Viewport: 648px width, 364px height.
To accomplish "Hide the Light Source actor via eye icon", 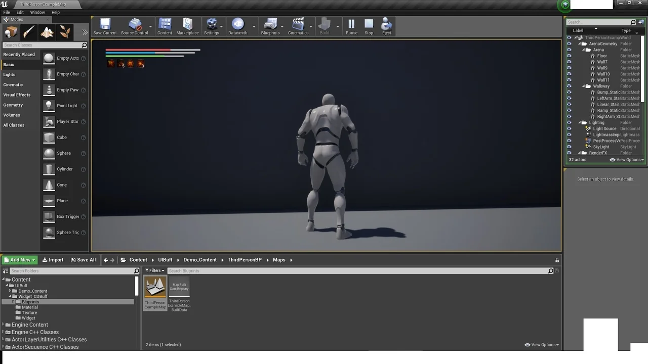I will click(569, 128).
